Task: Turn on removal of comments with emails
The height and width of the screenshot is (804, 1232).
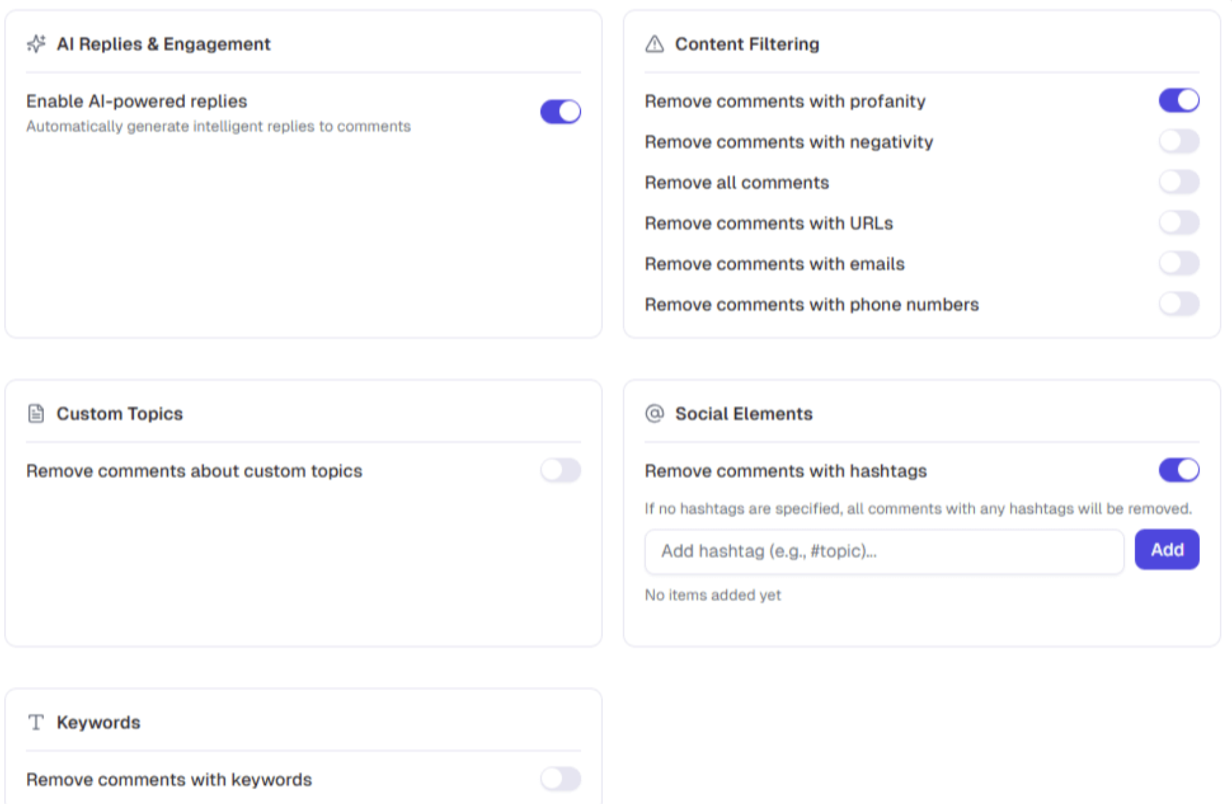Action: pos(1179,264)
